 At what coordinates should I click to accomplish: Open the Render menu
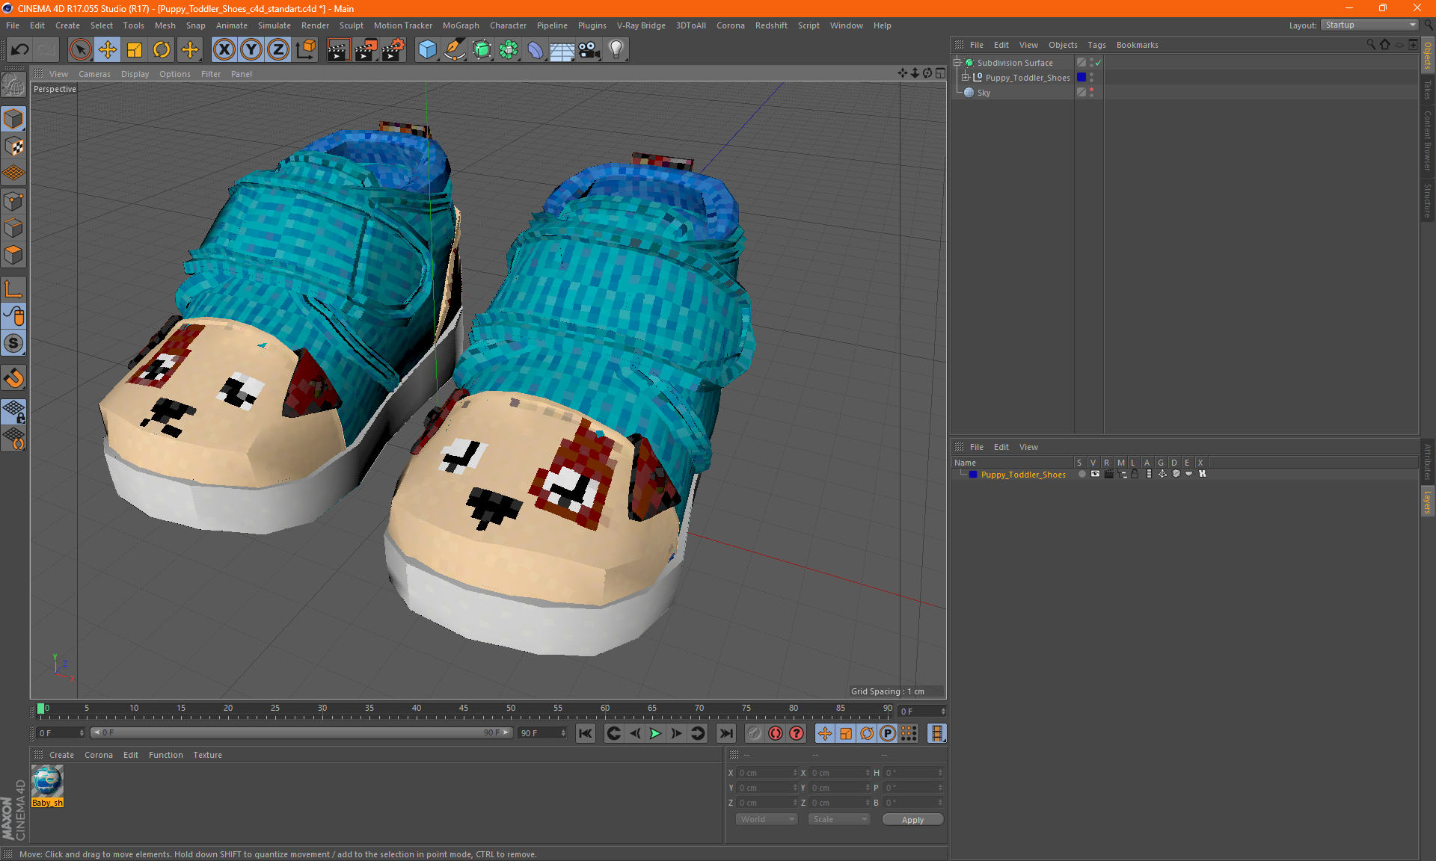315,25
